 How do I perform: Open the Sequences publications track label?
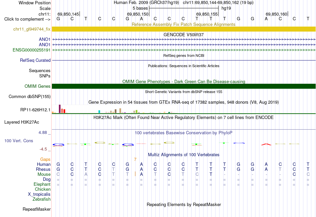click(x=40, y=71)
